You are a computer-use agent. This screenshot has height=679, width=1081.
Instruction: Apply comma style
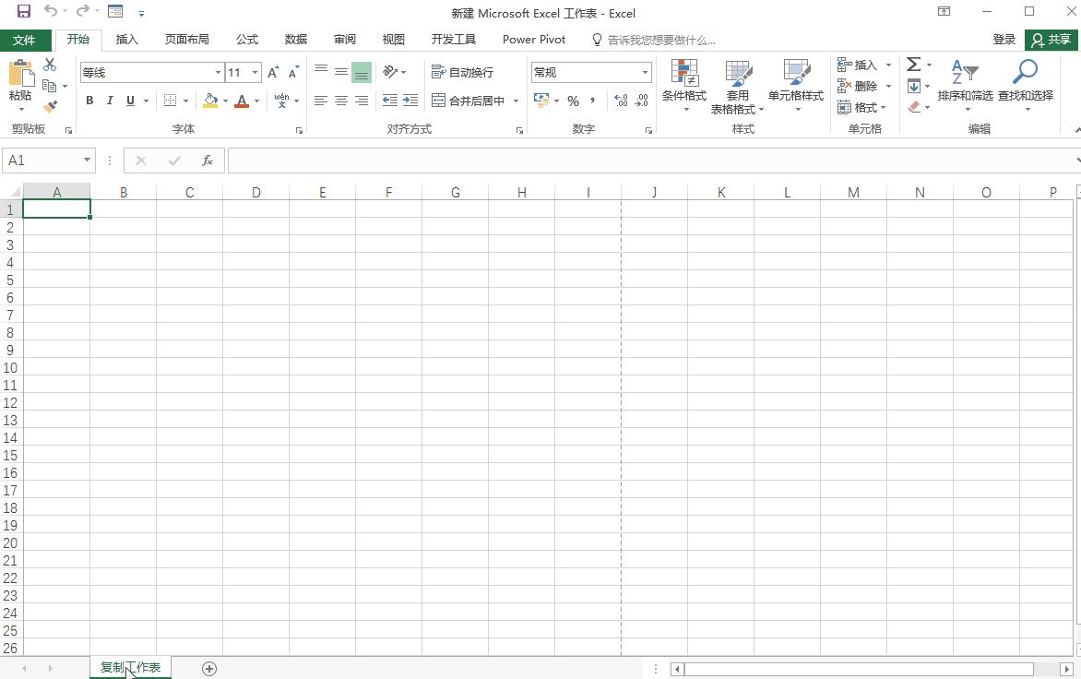(592, 101)
